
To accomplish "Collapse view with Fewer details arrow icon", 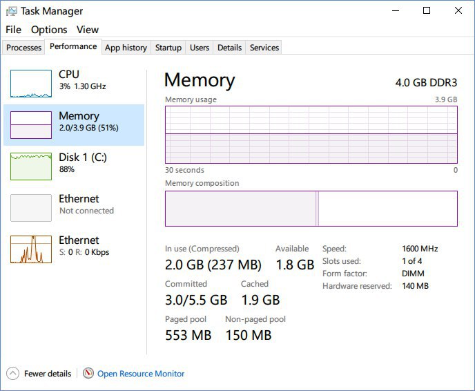I will (x=12, y=374).
